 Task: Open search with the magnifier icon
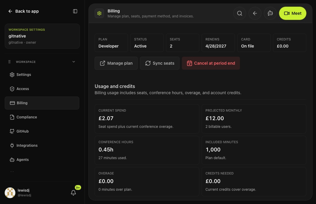coord(240,13)
